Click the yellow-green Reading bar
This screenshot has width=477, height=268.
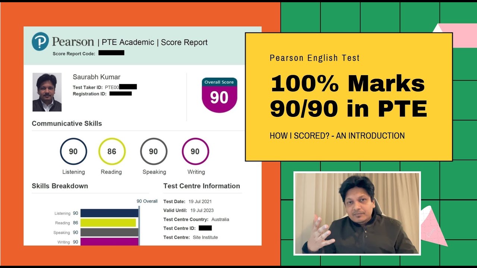(108, 223)
